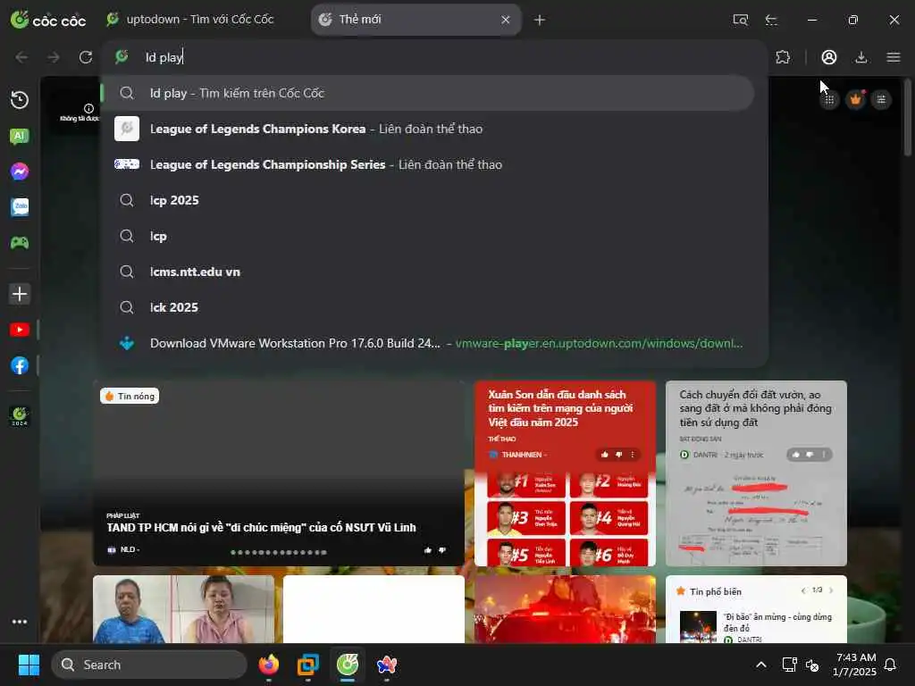This screenshot has width=915, height=686.
Task: Open the 'Cách chuyển đổi đất vườn' article
Action: 755,408
